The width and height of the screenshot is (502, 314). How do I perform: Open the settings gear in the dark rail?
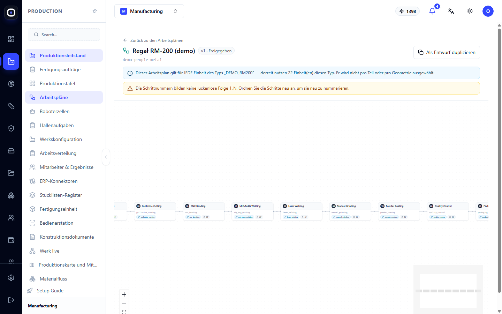[x=11, y=278]
